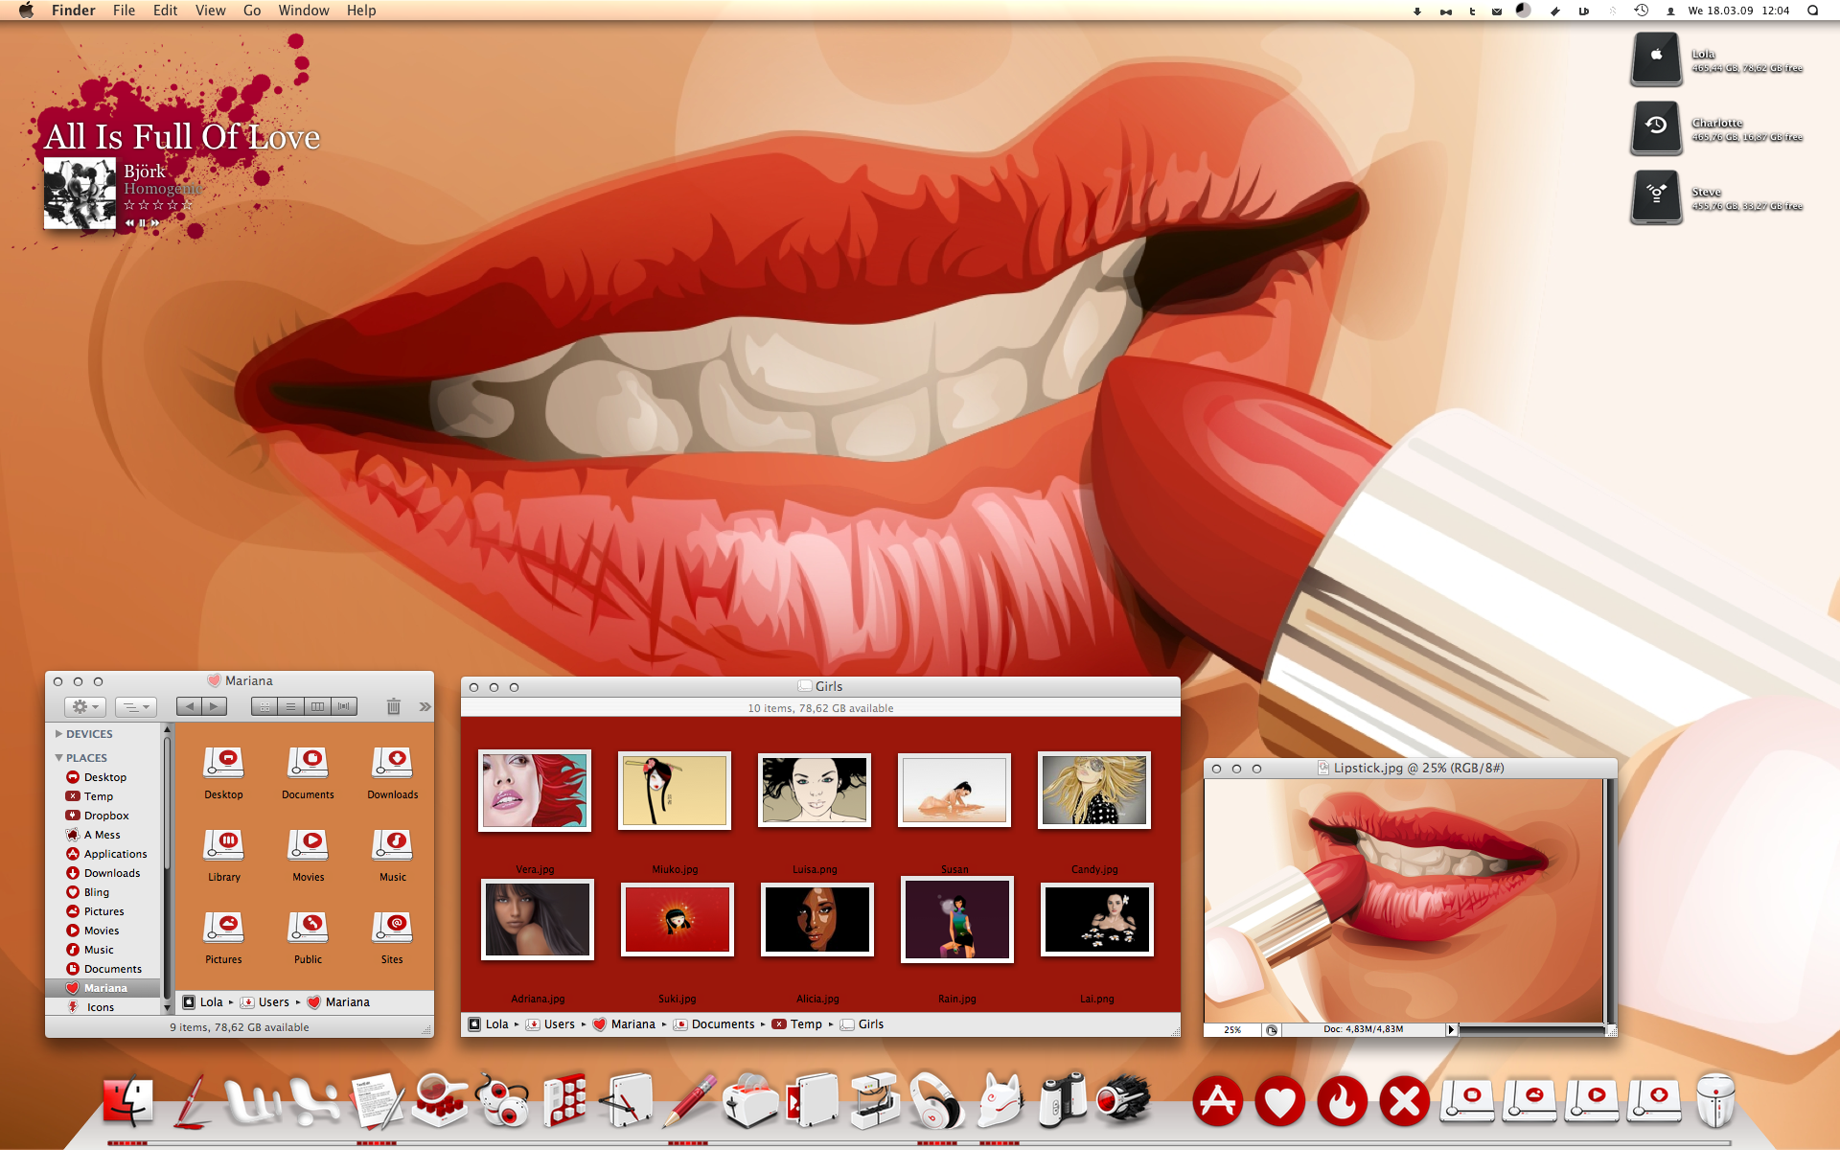Open the white headphones app in dock
This screenshot has width=1840, height=1150.
point(936,1101)
